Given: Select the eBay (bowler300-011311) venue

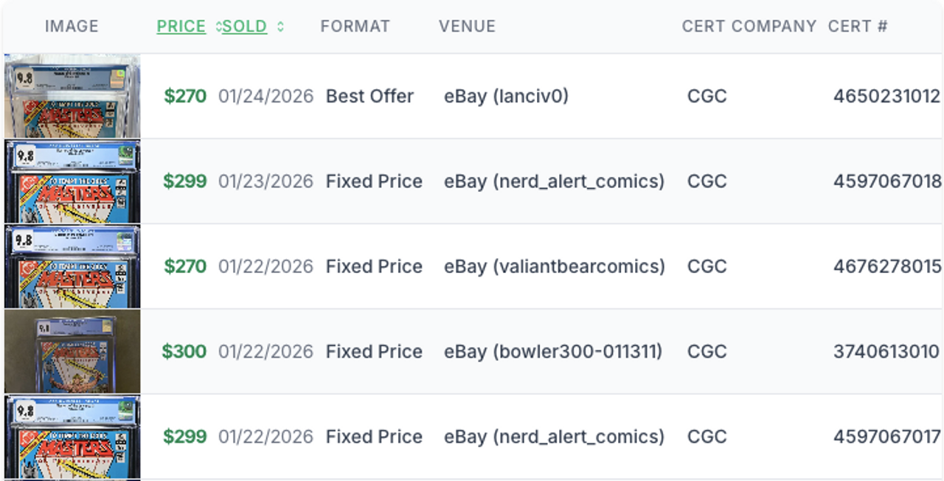Looking at the screenshot, I should 552,351.
